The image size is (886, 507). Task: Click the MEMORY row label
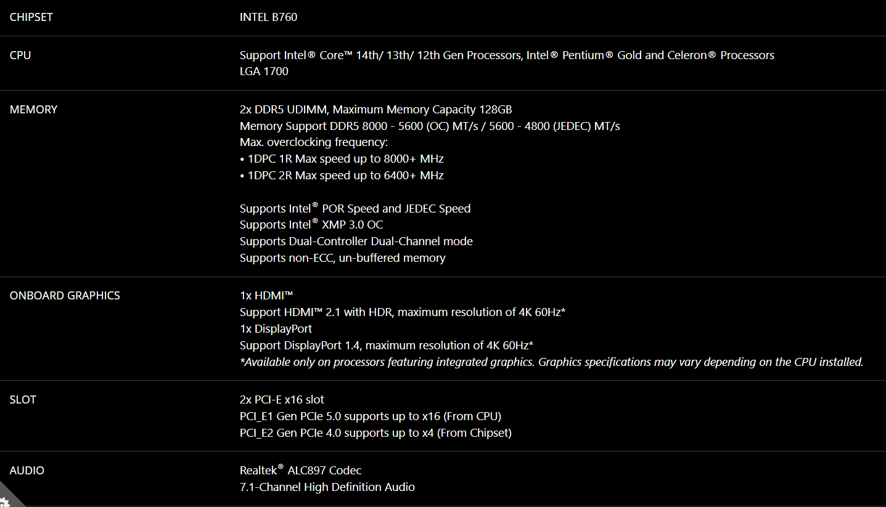click(33, 110)
